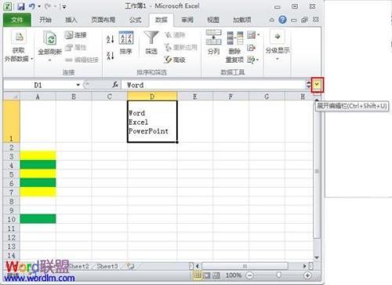Click the Advanced filter button
Screen dimensions: 392x285
[x=175, y=60]
